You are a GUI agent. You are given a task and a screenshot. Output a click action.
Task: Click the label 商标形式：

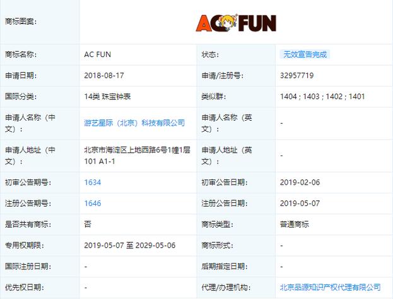point(218,245)
